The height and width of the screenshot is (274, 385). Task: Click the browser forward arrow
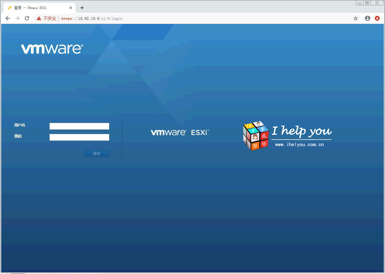pos(17,18)
